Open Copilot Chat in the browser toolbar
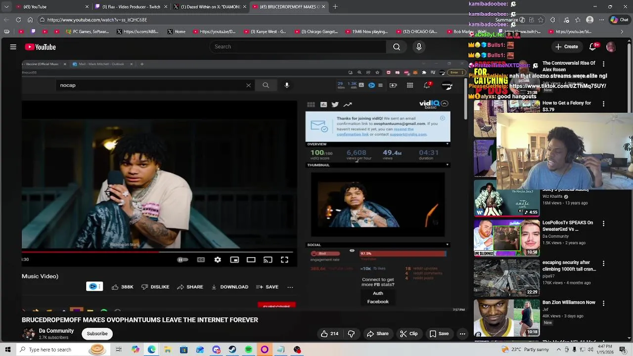 tap(619, 20)
